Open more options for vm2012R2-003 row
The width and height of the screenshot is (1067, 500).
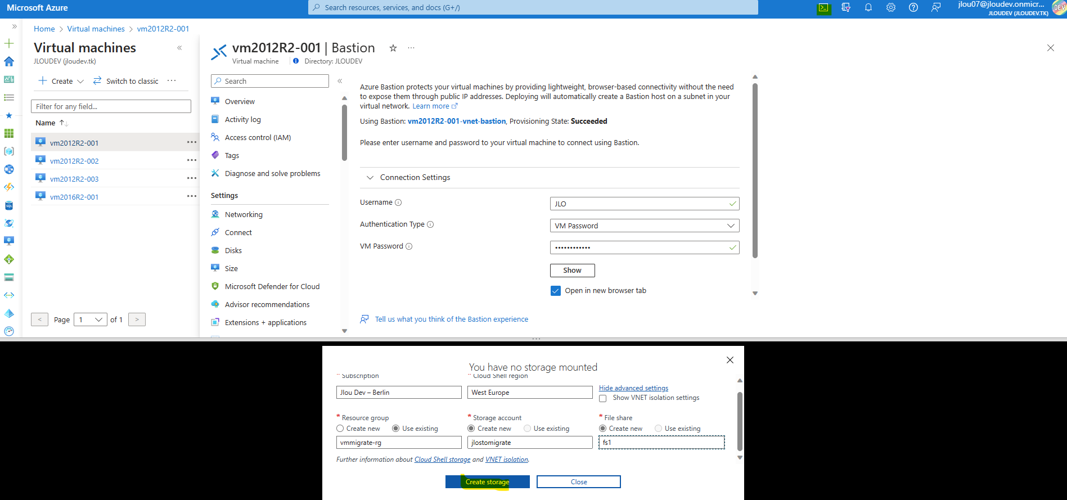coord(192,178)
